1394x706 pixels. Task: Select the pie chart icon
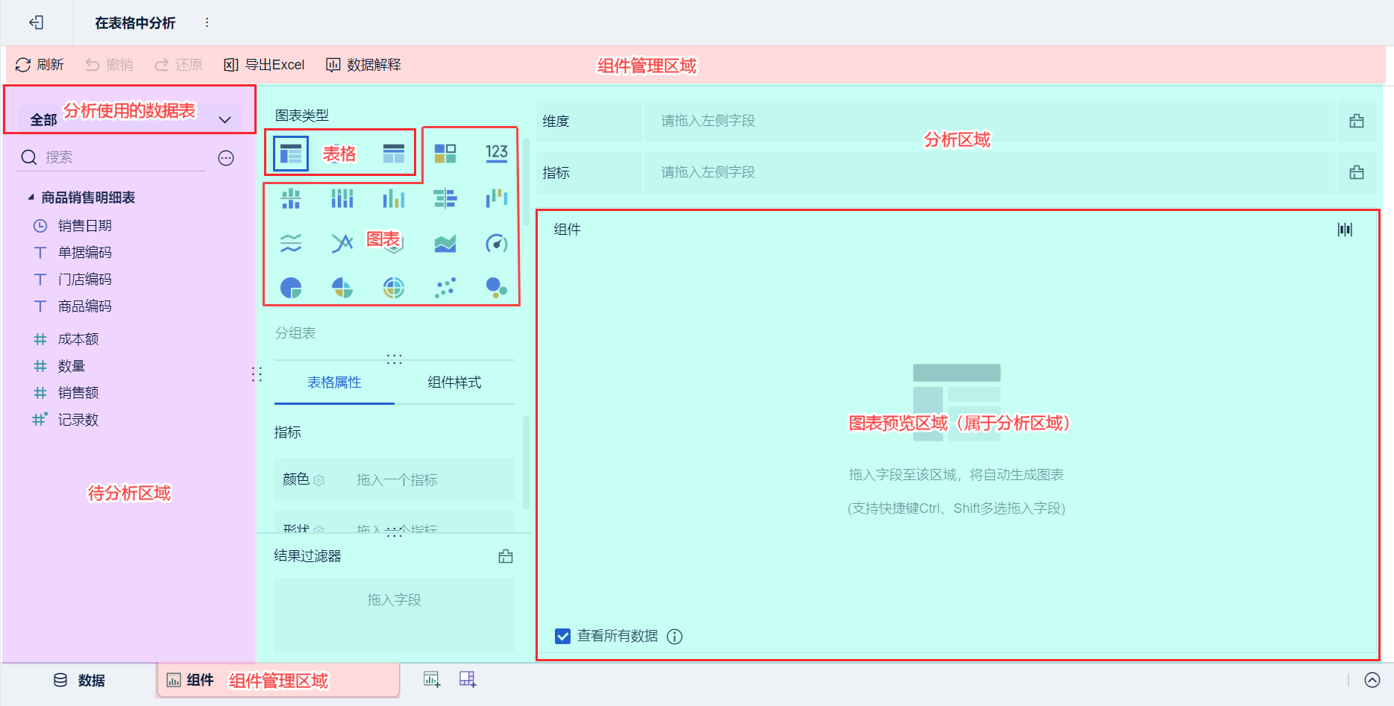pos(291,288)
